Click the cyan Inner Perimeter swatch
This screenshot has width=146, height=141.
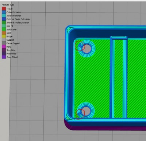coord(4,16)
